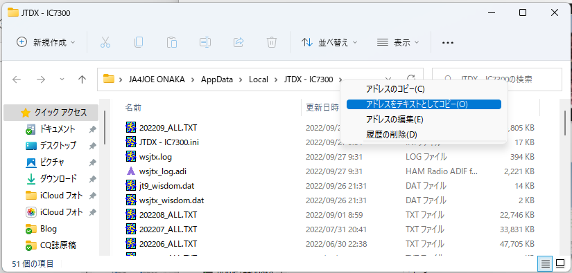This screenshot has height=273, width=572.
Task: Go up one folder level
Action: click(x=82, y=79)
